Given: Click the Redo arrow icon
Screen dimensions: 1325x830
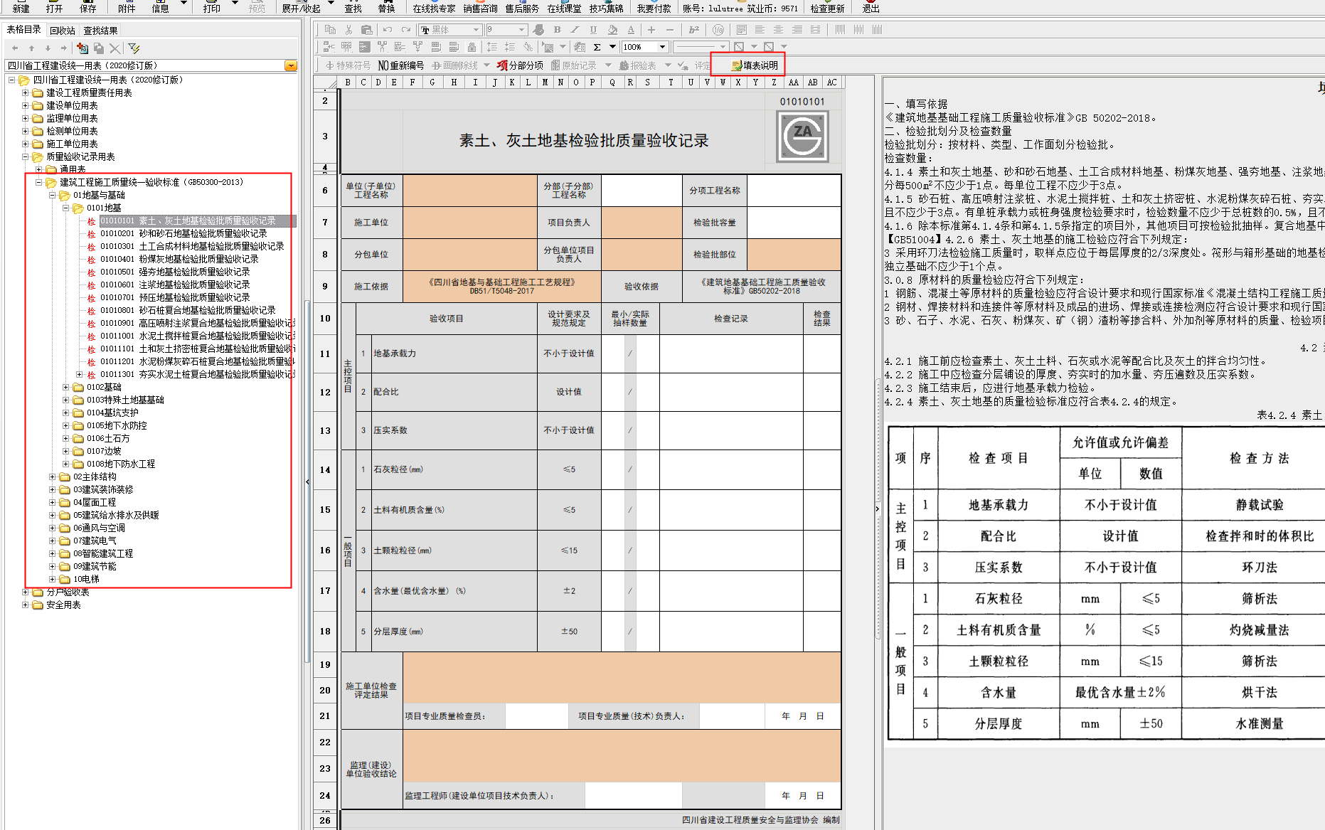Looking at the screenshot, I should 405,30.
